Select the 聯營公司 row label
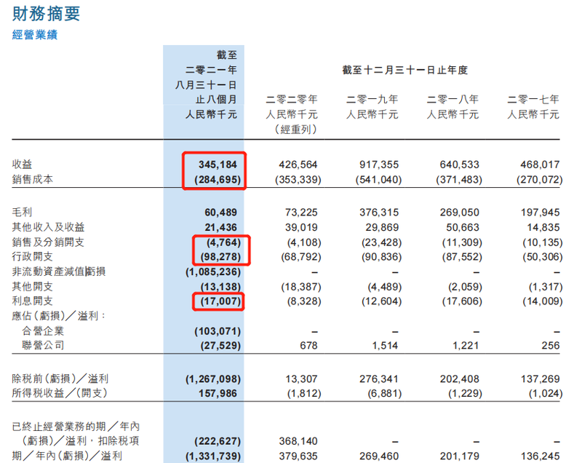 44,345
